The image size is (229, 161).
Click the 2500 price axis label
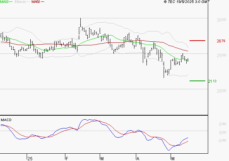(x=221, y=56)
